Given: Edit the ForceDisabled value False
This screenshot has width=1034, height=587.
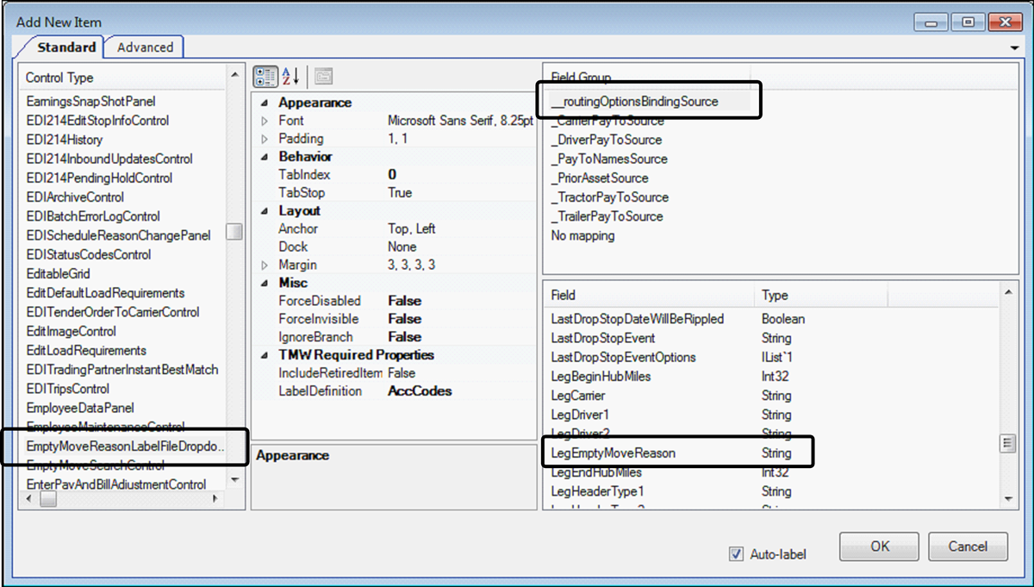Looking at the screenshot, I should [404, 302].
